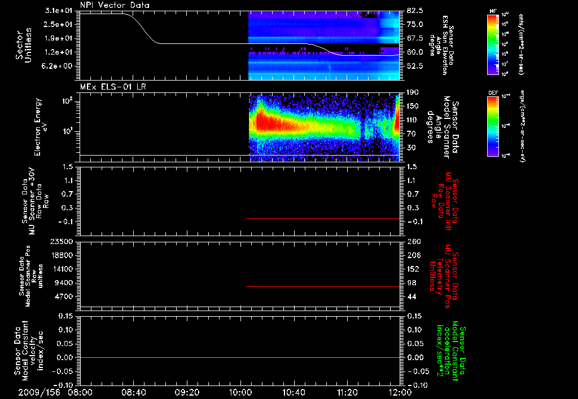Click the 12:00 time axis label
This screenshot has width=578, height=399.
point(400,393)
